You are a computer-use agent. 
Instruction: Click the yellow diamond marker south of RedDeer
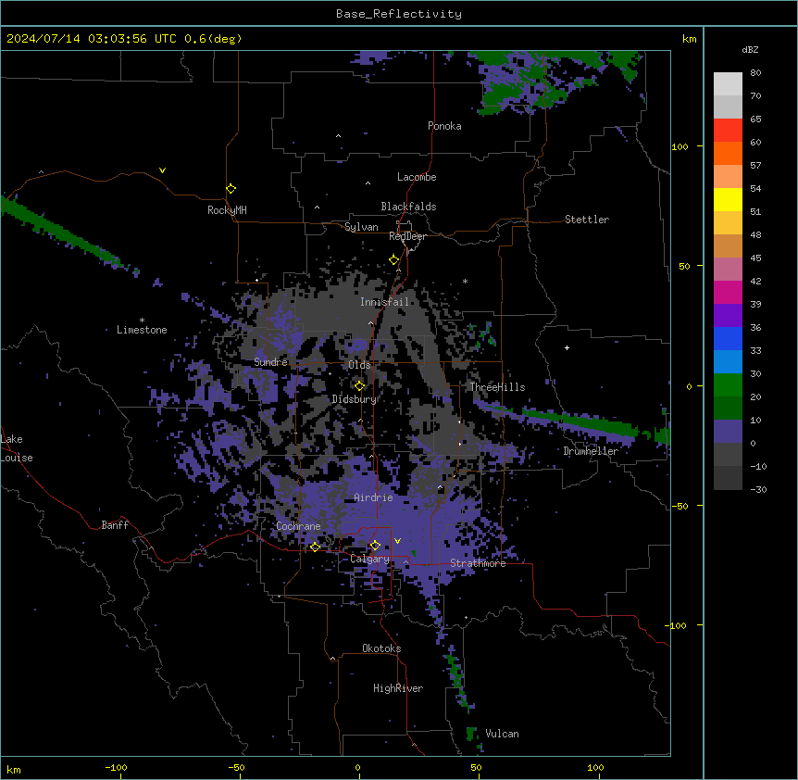(394, 259)
